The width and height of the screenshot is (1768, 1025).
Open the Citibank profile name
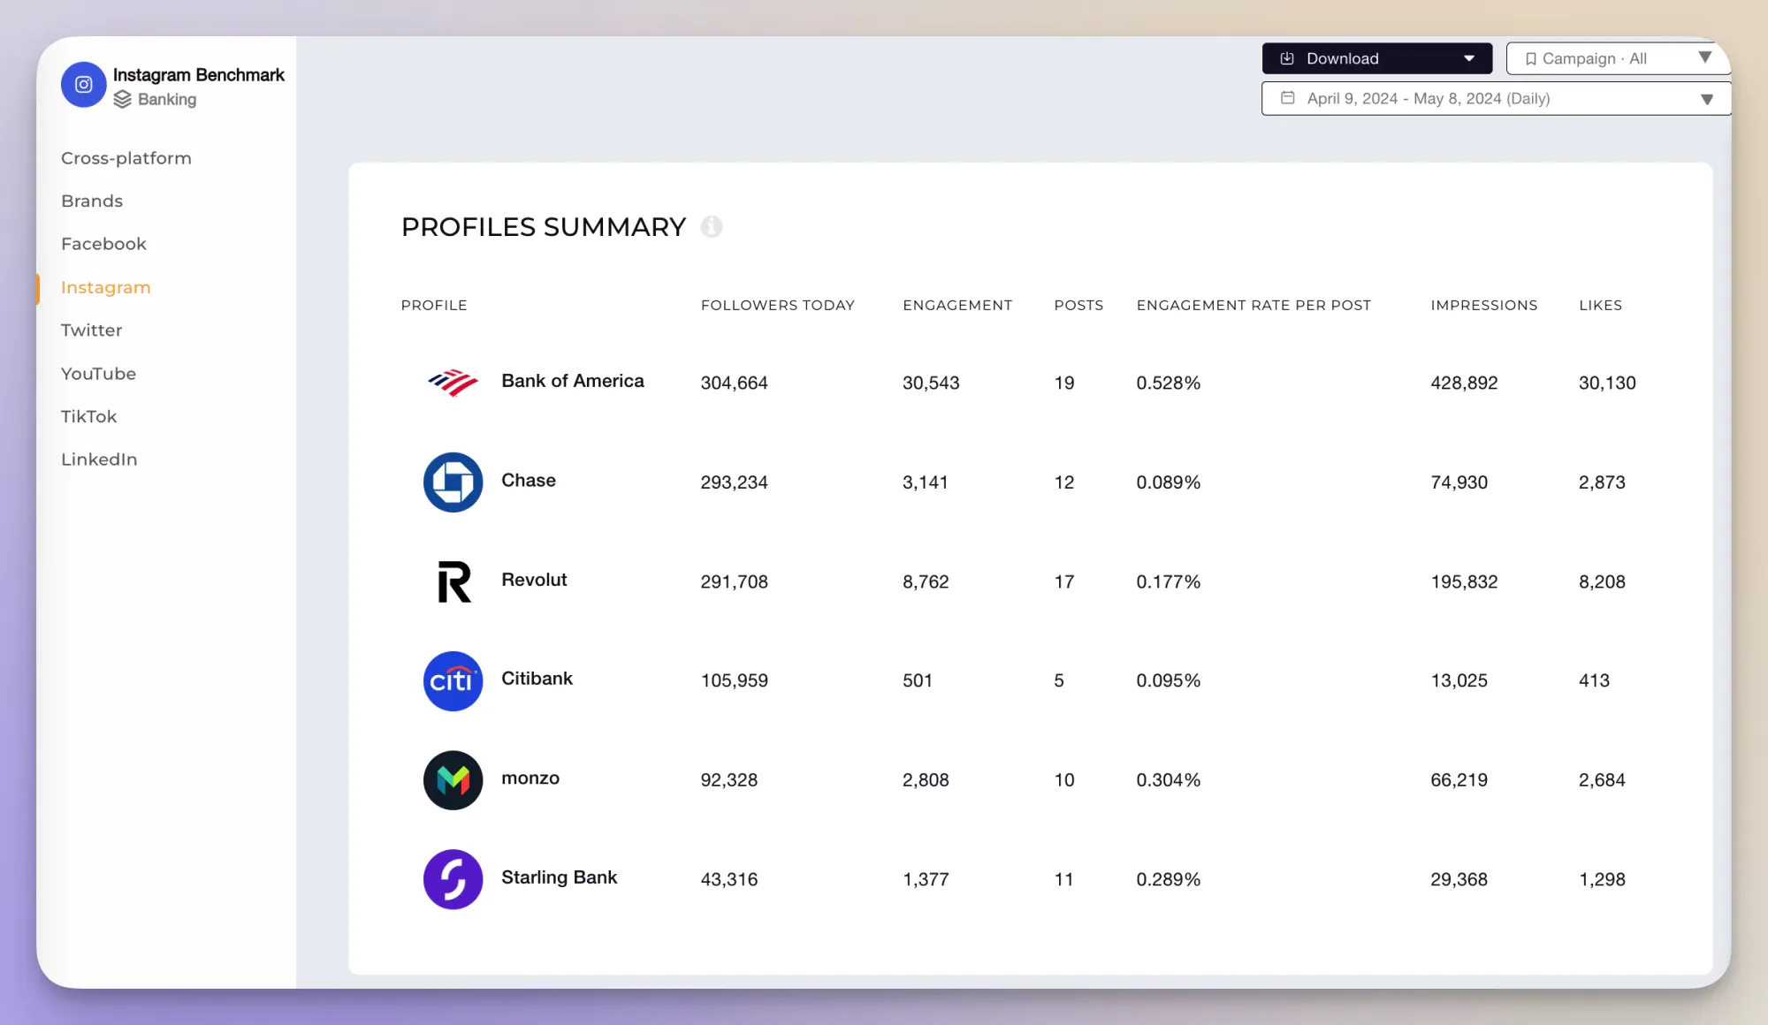click(537, 679)
